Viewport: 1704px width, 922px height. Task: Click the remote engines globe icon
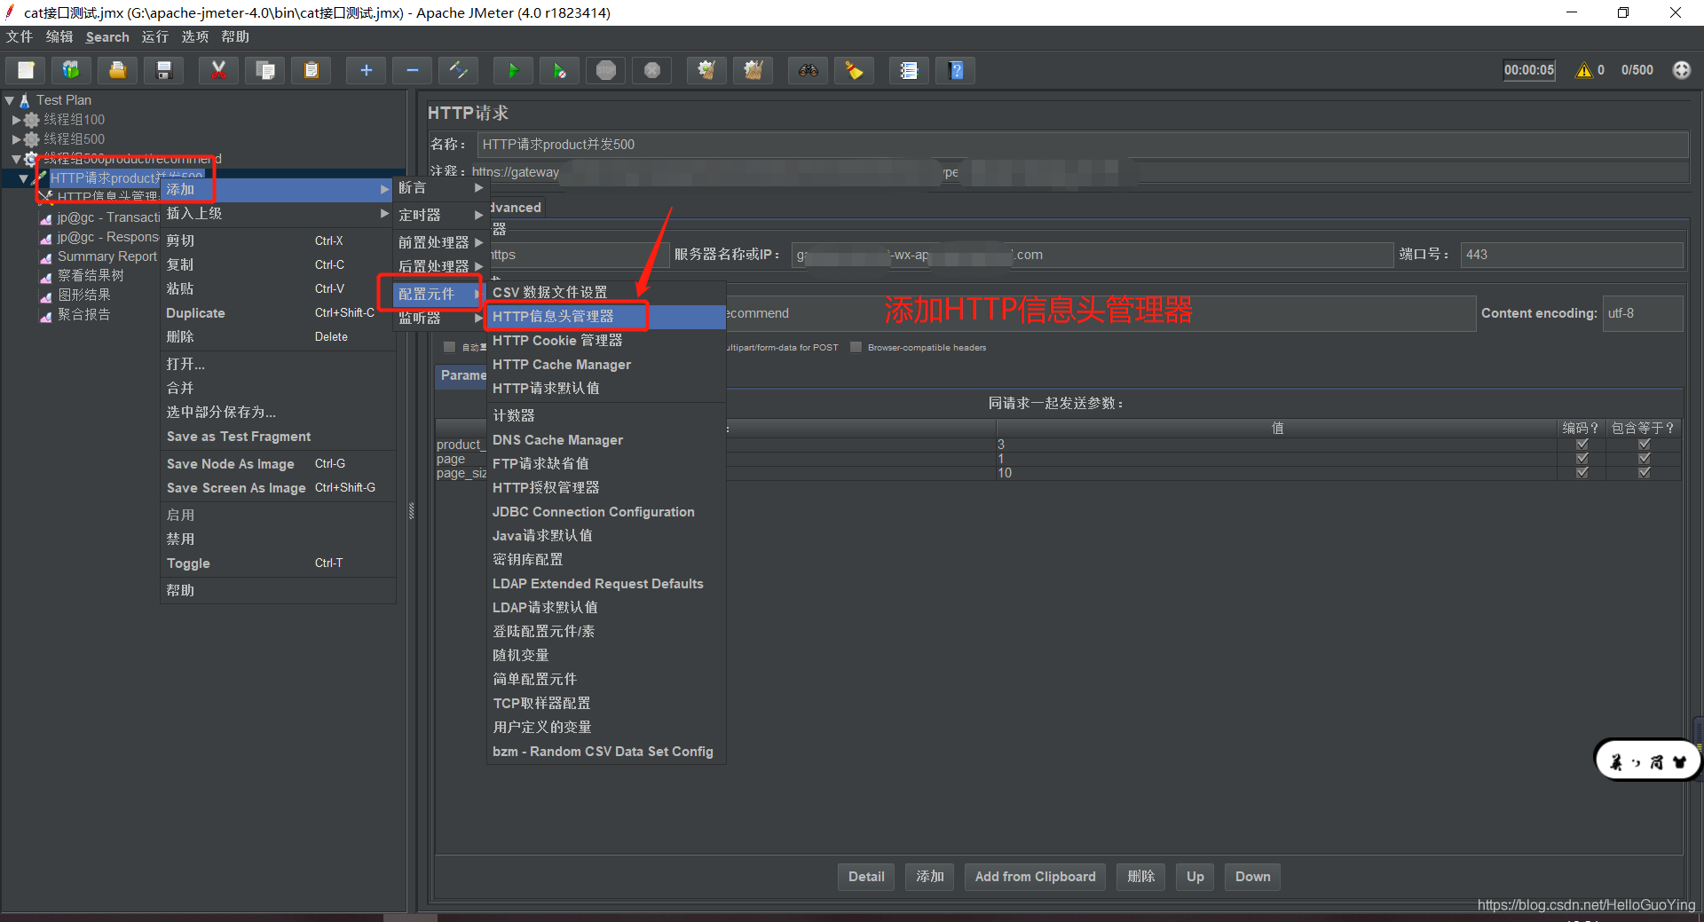coord(1682,70)
